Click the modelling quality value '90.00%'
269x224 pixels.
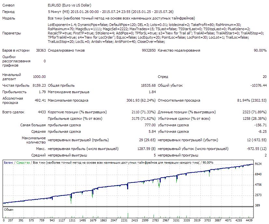pos(260,50)
